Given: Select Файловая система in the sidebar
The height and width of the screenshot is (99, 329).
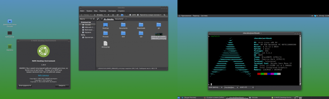Looking at the screenshot, I should point(87,30).
